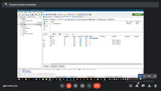Click the green create-new toolbar icon
This screenshot has width=161, height=91.
(x=36, y=14)
